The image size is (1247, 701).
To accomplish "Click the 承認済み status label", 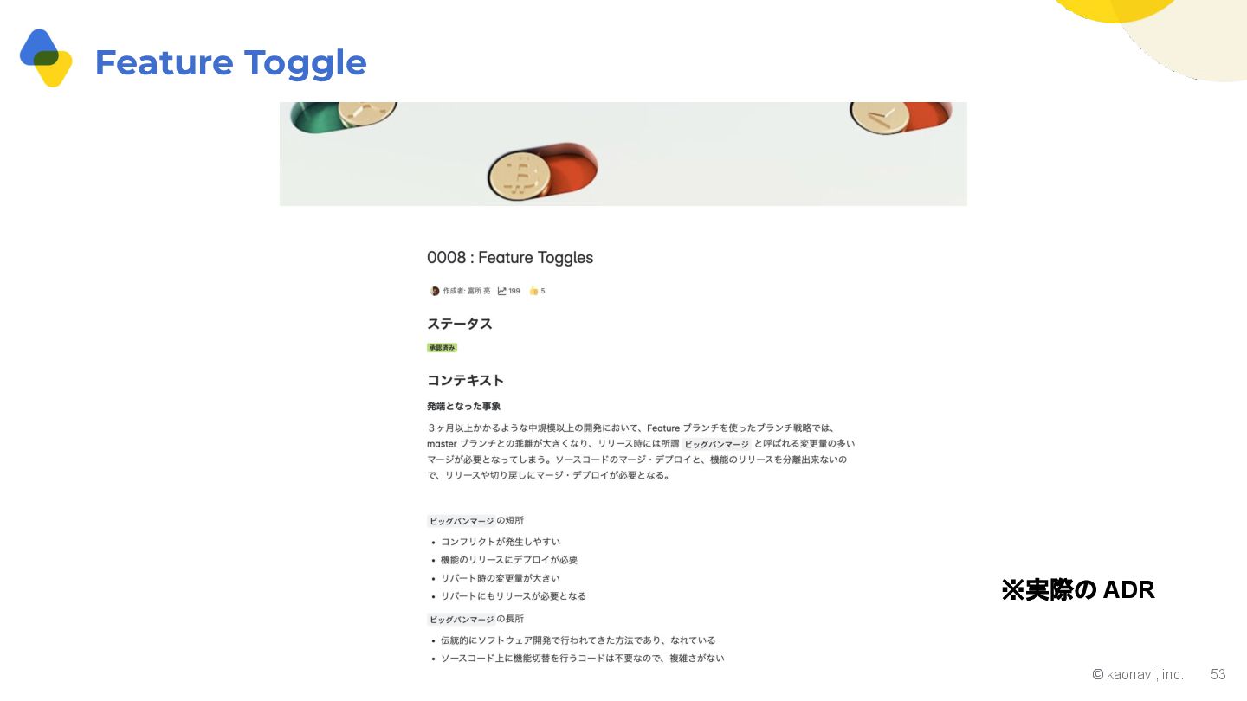I will [442, 348].
